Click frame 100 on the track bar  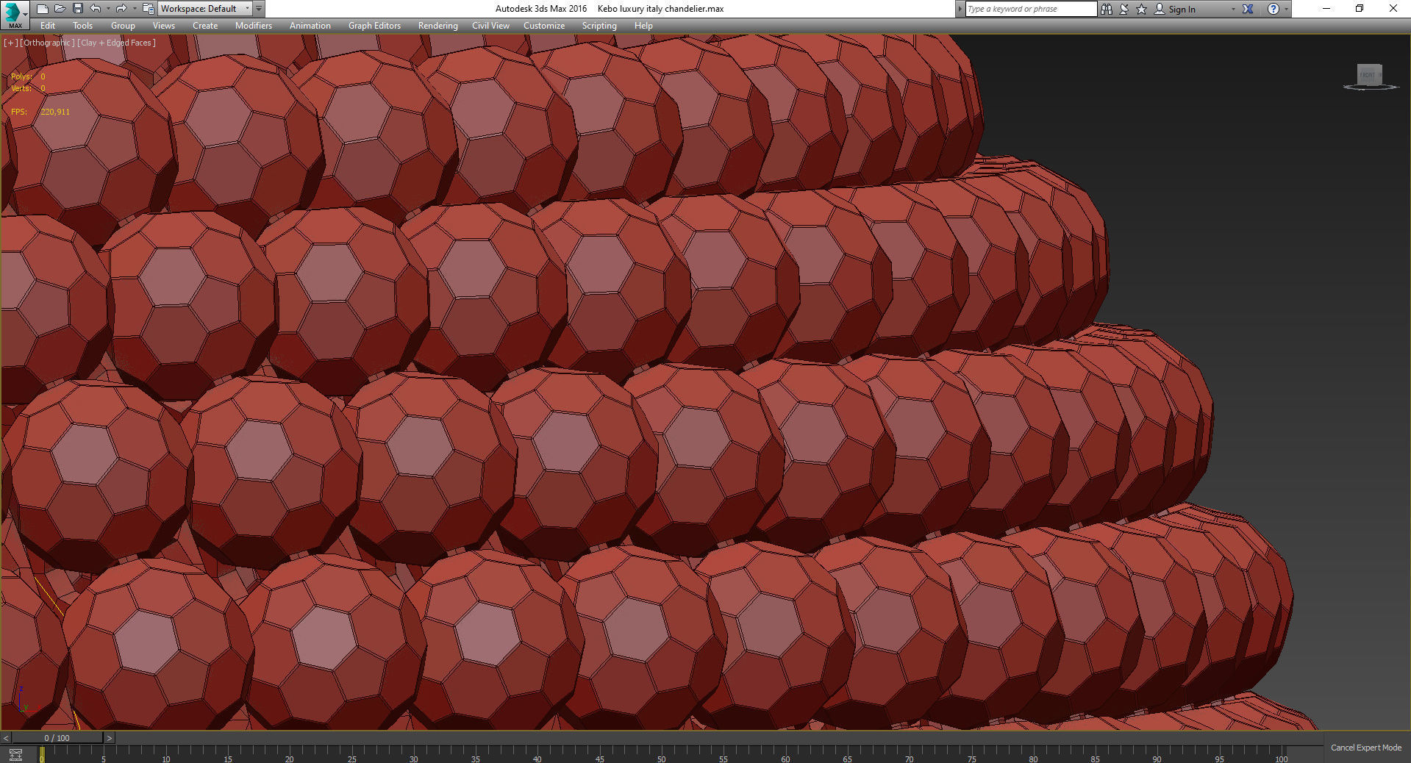1282,755
